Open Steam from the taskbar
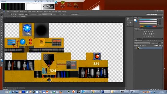The width and height of the screenshot is (167, 94). [x=79, y=92]
